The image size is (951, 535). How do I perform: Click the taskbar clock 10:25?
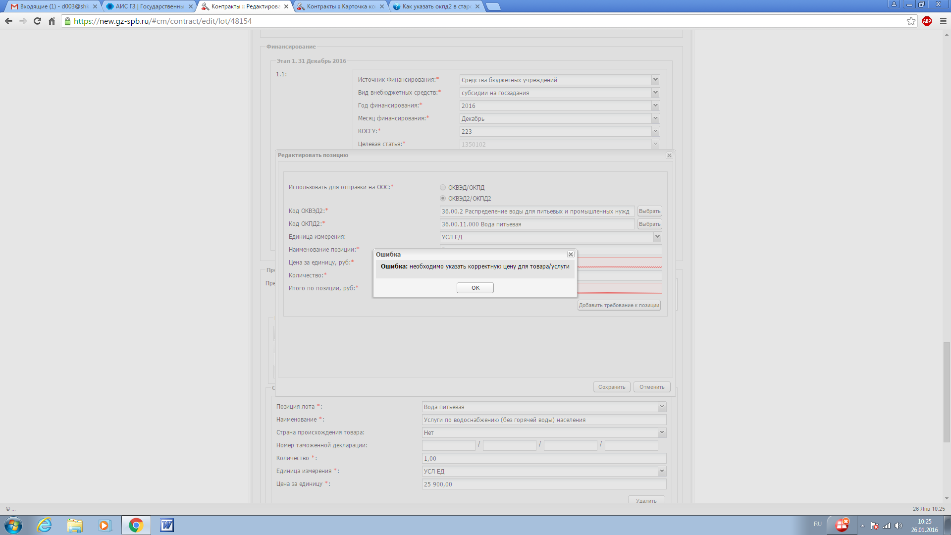[x=924, y=525]
